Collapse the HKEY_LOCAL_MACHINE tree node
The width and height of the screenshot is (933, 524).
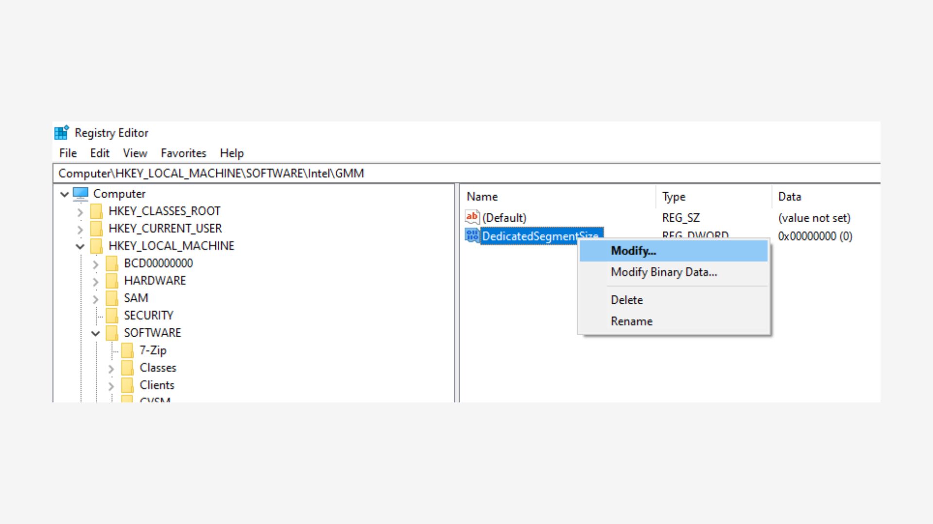click(80, 246)
